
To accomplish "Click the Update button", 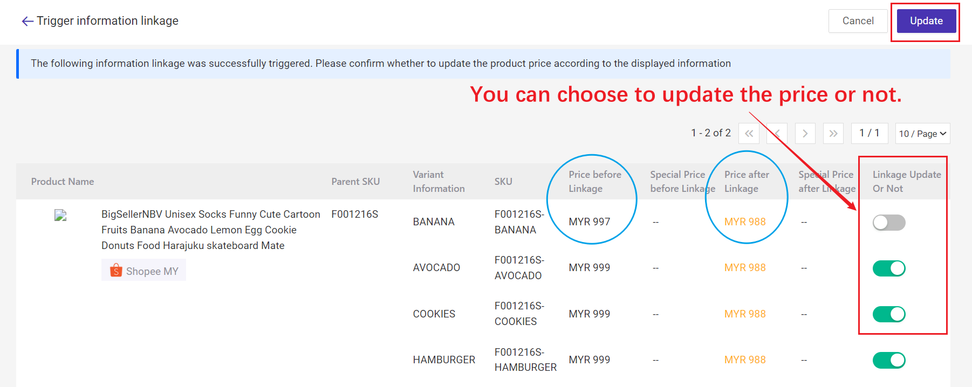I will pyautogui.click(x=926, y=21).
